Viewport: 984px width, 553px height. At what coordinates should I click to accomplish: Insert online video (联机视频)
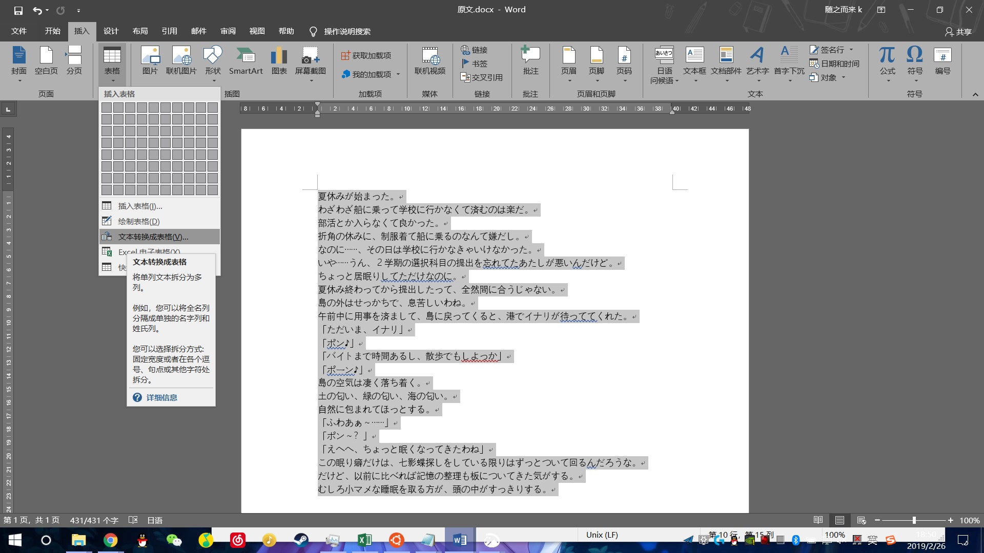[x=430, y=60]
